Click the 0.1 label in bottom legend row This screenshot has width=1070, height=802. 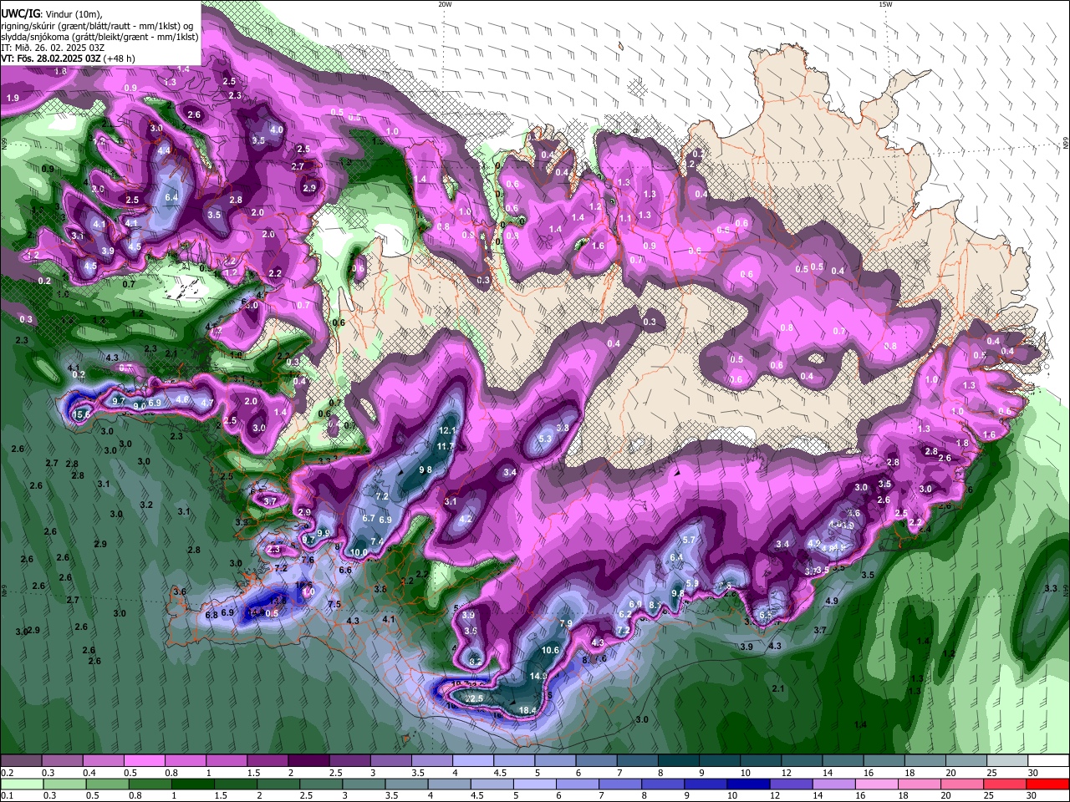click(x=8, y=795)
